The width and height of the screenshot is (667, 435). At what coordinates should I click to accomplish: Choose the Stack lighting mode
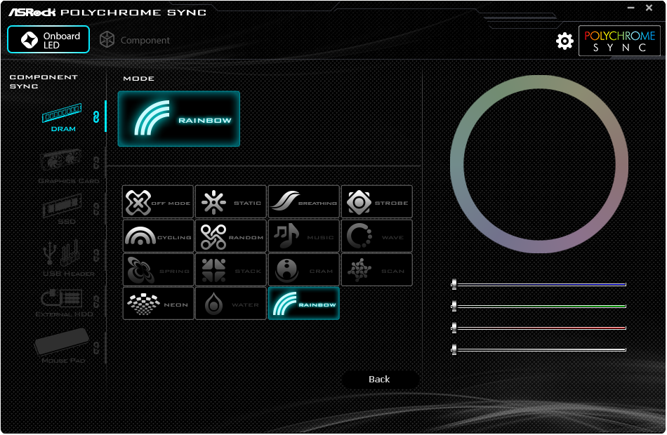(231, 269)
